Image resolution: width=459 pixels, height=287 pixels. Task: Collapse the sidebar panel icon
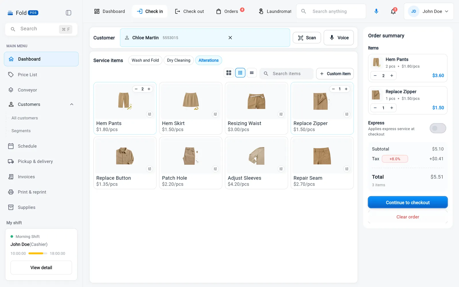pyautogui.click(x=68, y=13)
